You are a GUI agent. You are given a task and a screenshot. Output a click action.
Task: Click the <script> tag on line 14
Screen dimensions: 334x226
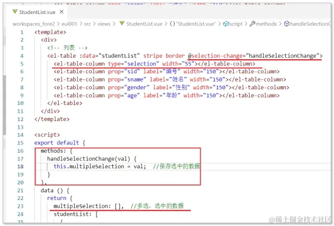tap(47, 135)
